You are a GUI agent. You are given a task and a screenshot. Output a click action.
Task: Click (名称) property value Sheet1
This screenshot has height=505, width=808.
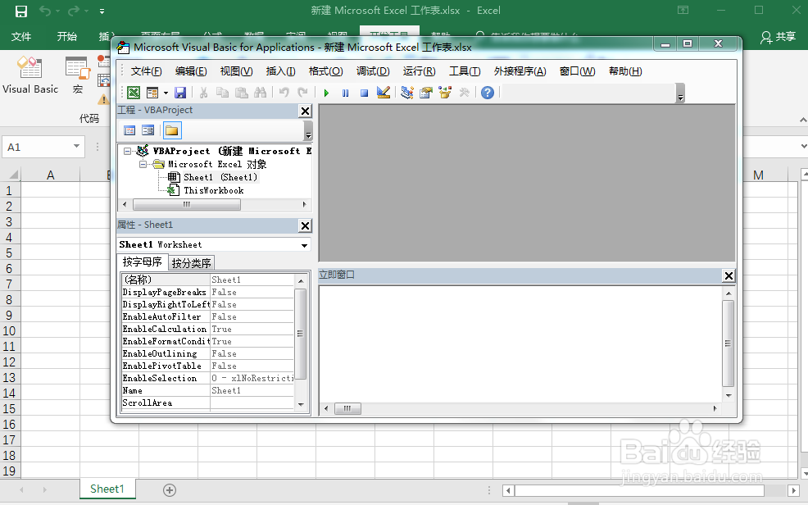pyautogui.click(x=252, y=280)
